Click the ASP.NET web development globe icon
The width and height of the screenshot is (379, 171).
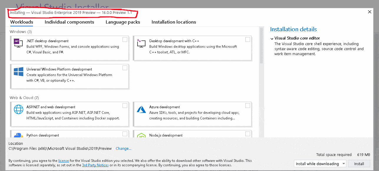click(18, 109)
